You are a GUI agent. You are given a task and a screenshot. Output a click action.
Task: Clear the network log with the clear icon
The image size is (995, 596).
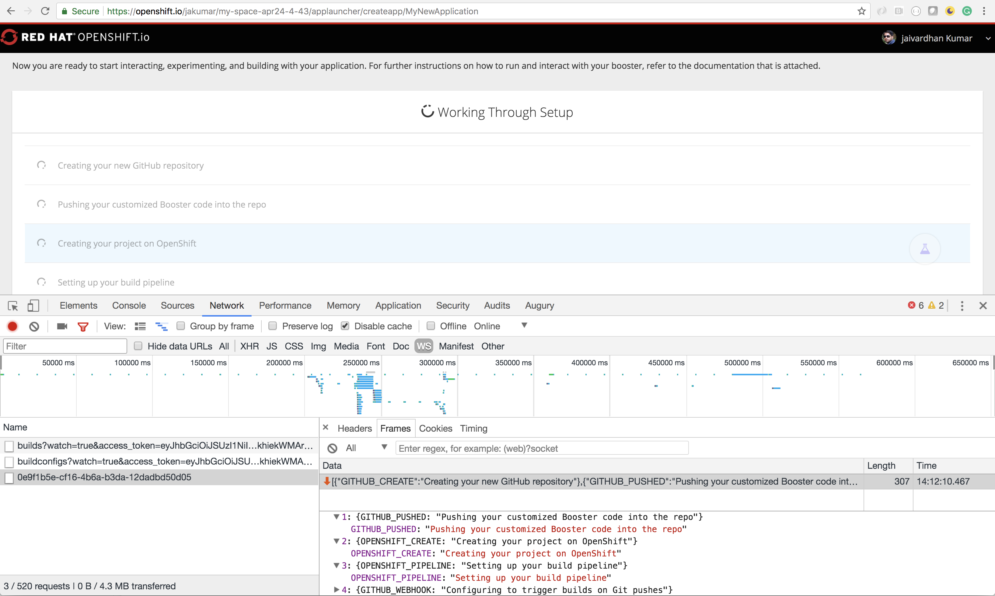[x=34, y=327]
